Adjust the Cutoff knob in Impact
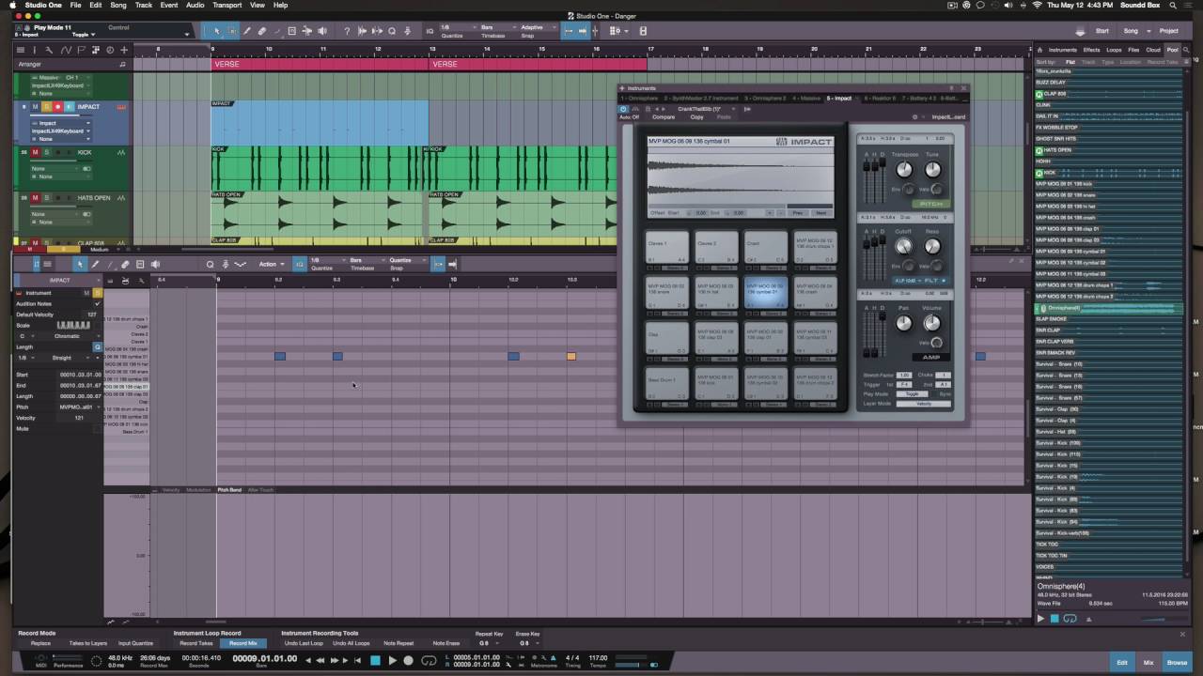This screenshot has height=676, width=1203. click(903, 246)
